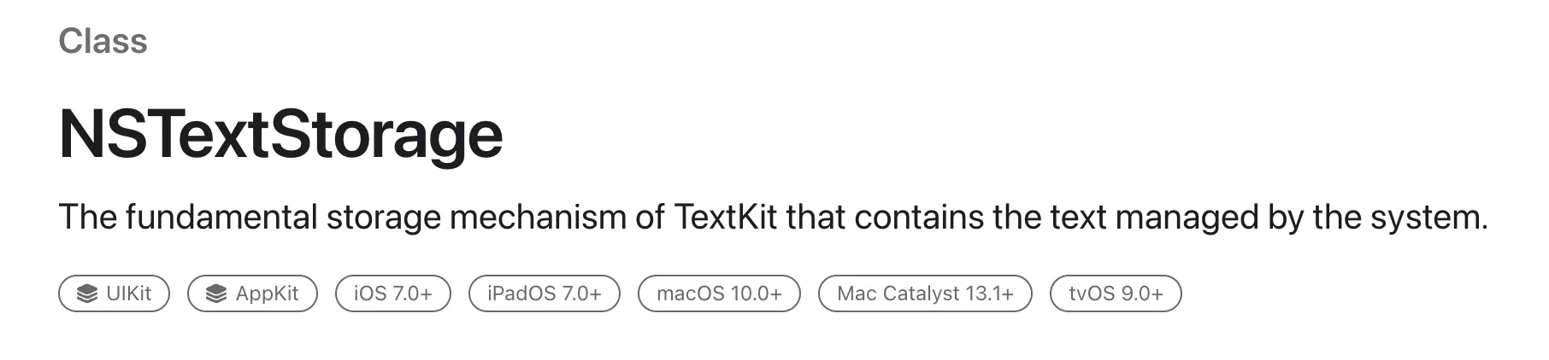Click the leading word The in the summary
The height and width of the screenshot is (360, 1549).
pyautogui.click(x=87, y=218)
